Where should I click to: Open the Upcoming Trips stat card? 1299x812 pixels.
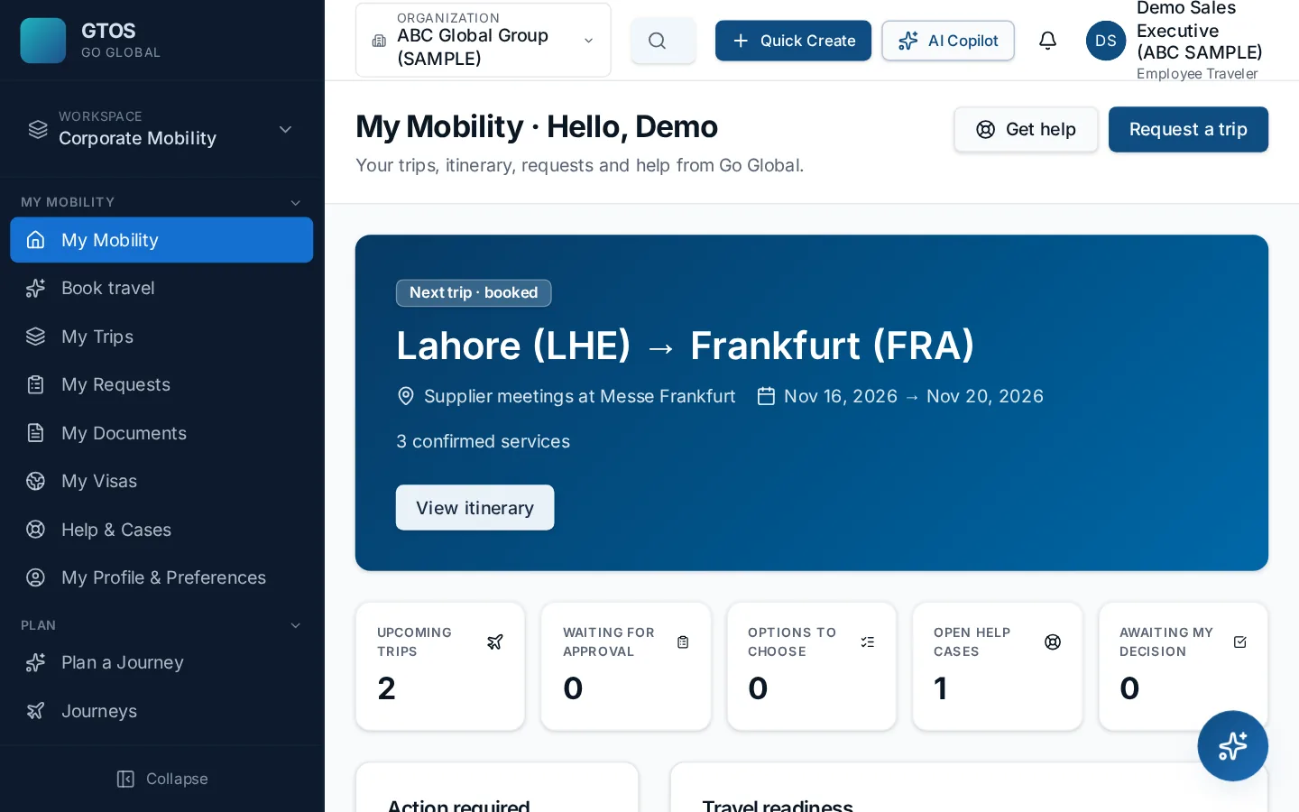[440, 667]
